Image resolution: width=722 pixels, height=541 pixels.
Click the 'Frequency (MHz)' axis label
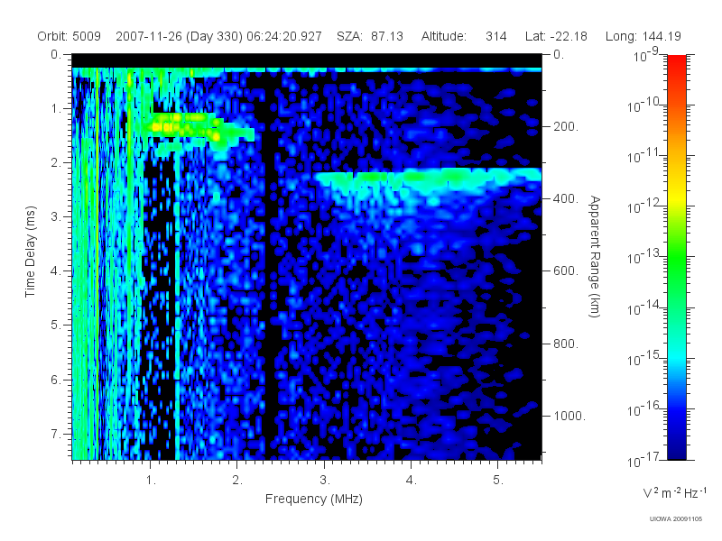[314, 499]
